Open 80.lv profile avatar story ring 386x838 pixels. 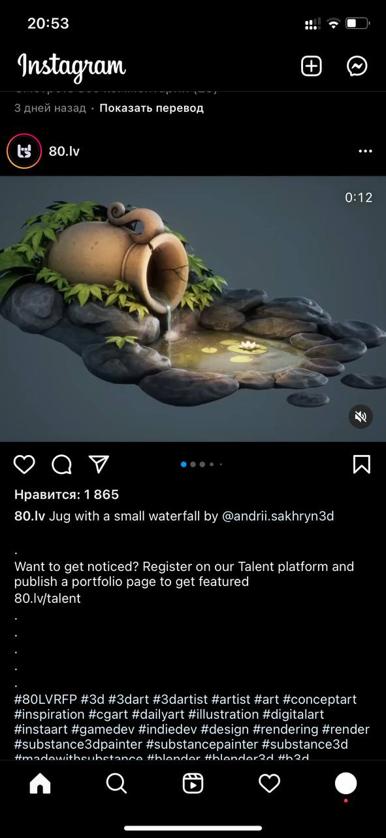(24, 151)
